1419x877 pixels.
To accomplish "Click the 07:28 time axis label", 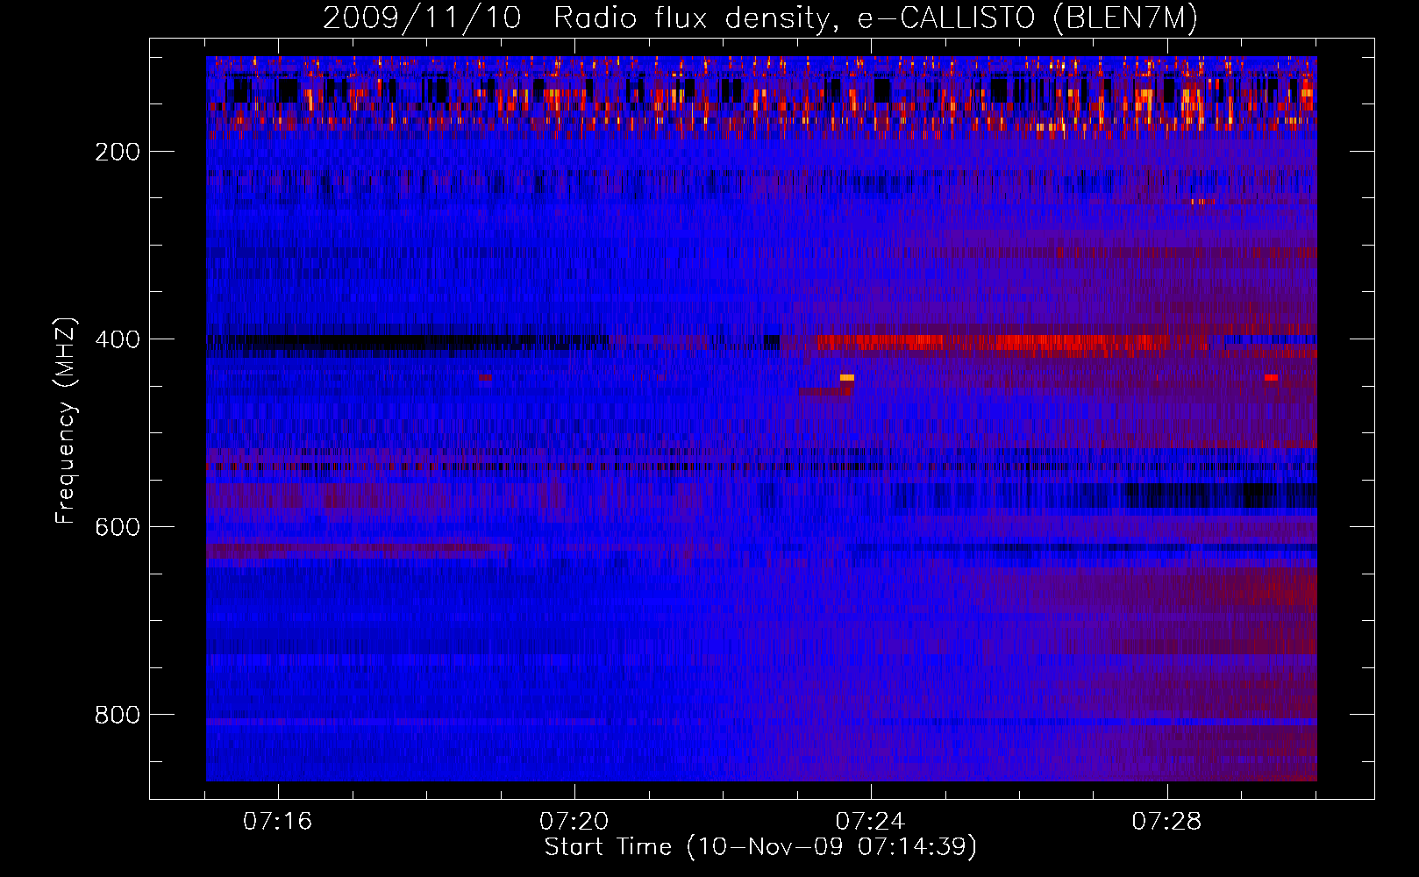I will point(1166,822).
